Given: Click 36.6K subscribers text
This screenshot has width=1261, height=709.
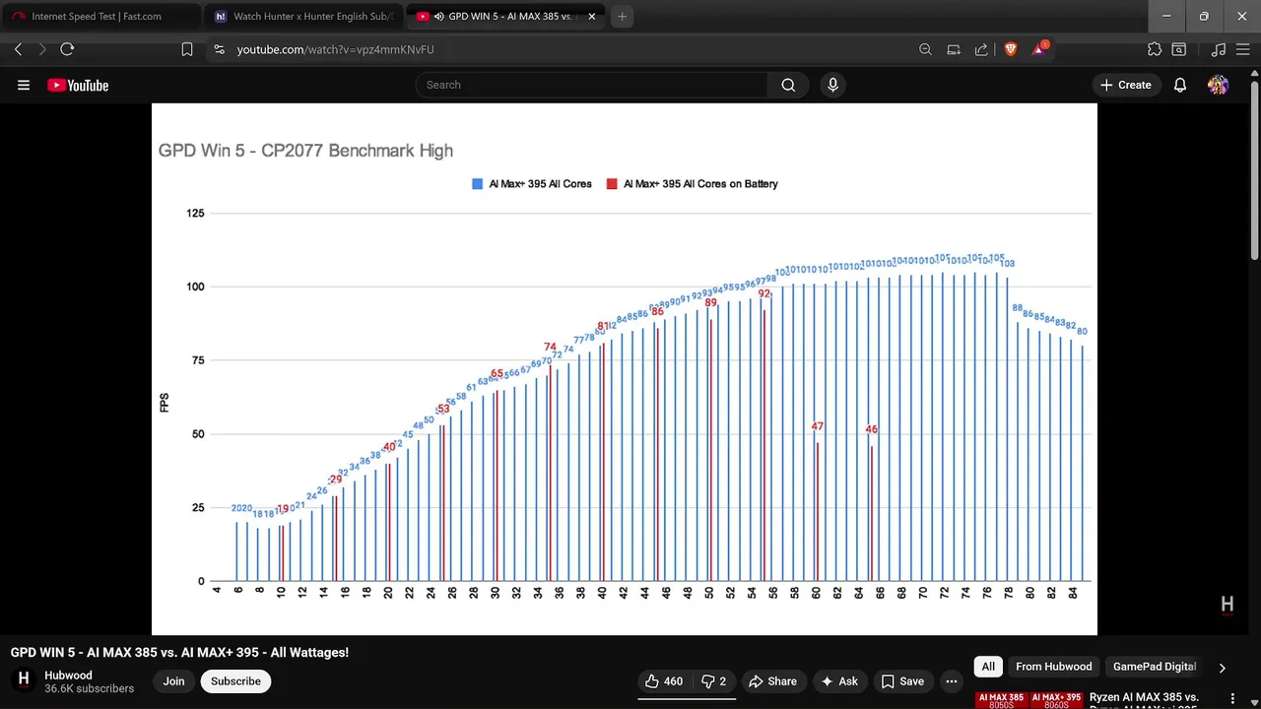Looking at the screenshot, I should tap(89, 689).
